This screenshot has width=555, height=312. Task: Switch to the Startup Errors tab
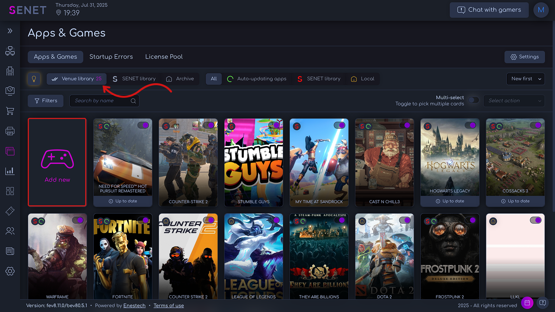[111, 57]
